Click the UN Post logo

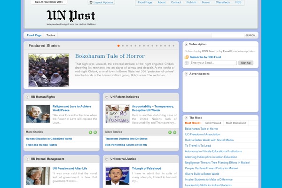pyautogui.click(x=71, y=17)
